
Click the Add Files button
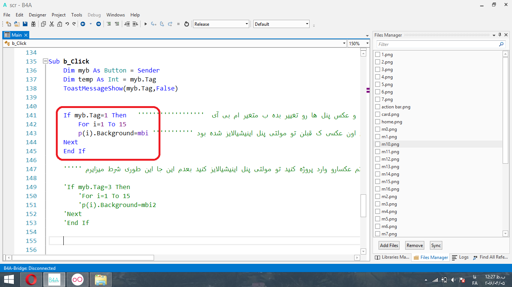(389, 246)
